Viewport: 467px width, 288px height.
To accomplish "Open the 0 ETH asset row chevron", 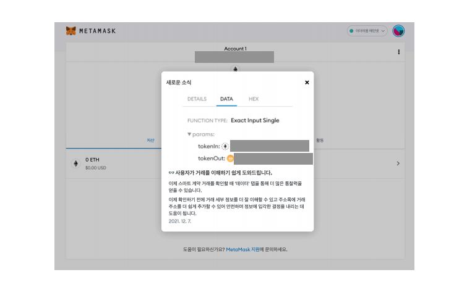I will (398, 163).
